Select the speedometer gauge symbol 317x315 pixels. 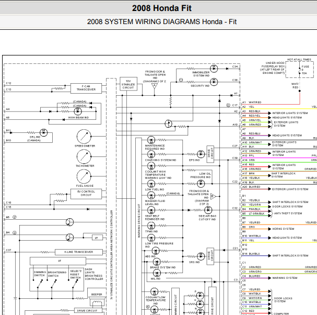pyautogui.click(x=84, y=137)
